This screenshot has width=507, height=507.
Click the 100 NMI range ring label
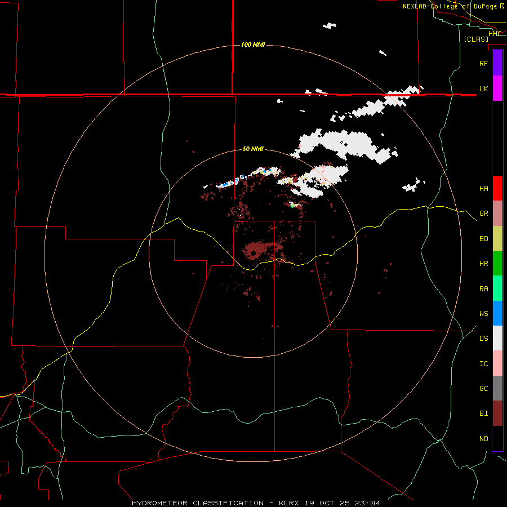point(253,45)
